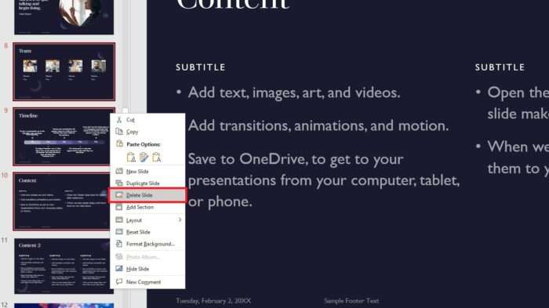Image resolution: width=549 pixels, height=308 pixels.
Task: Click the Layout icon
Action: (119, 219)
